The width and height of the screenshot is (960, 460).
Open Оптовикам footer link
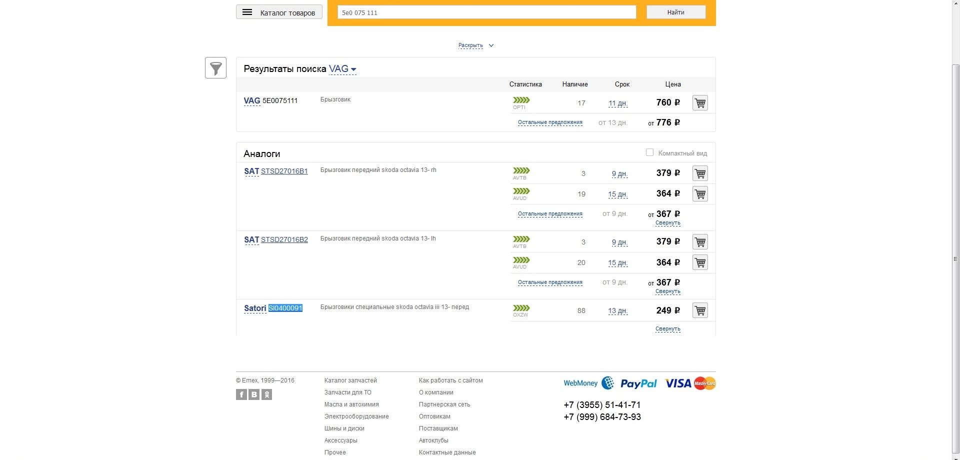point(434,416)
